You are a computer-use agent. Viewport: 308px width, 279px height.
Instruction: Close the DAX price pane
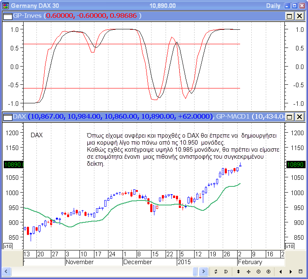300,117
